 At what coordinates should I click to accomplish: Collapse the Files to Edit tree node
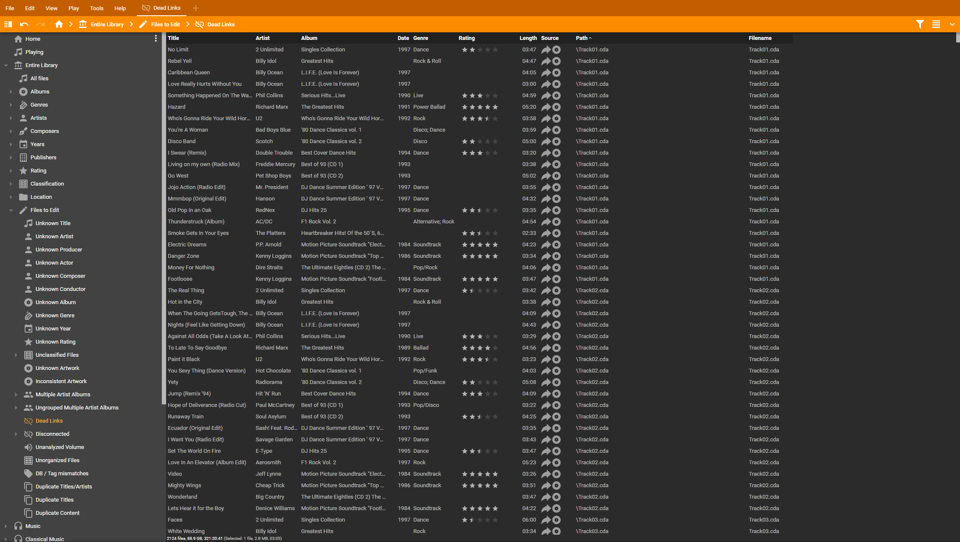coord(11,210)
